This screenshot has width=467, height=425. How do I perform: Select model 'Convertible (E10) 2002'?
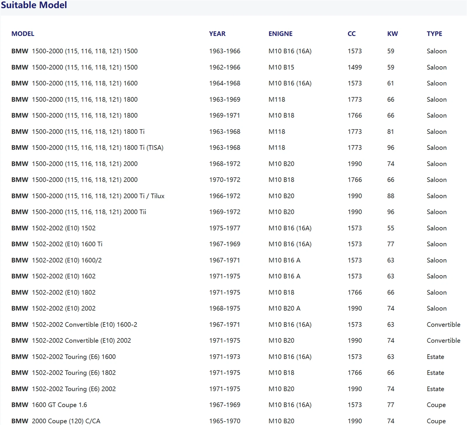tap(71, 341)
